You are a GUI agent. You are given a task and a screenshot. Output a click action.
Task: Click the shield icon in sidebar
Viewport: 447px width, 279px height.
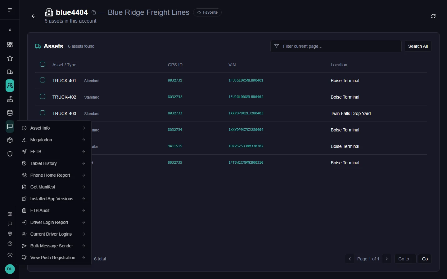pos(10,154)
